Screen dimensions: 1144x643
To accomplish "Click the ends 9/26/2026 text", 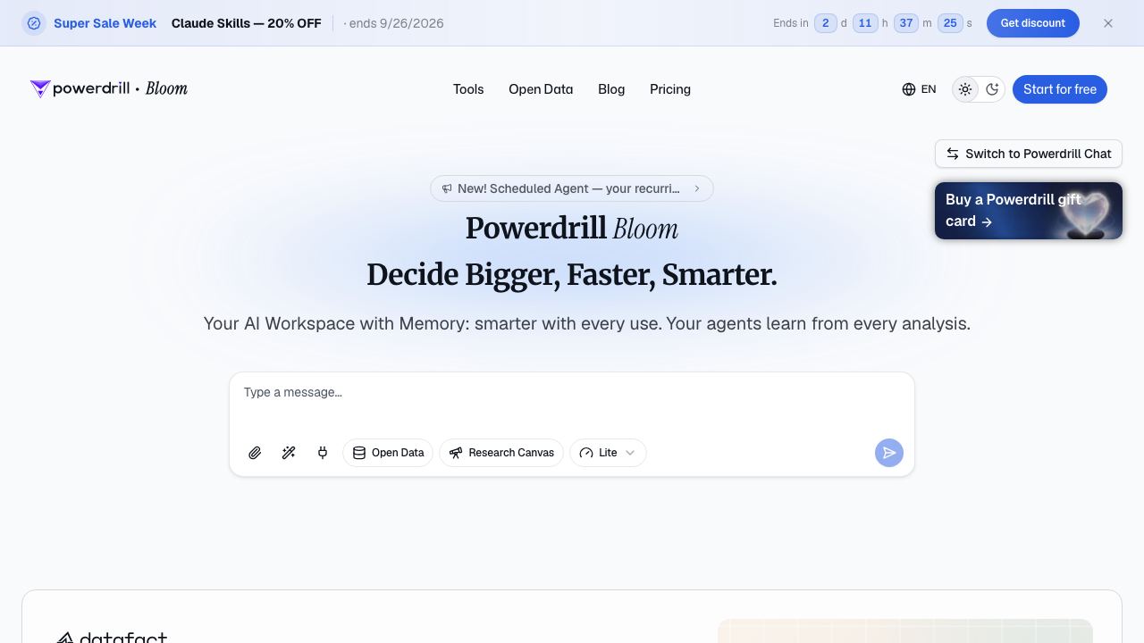I will tap(394, 23).
